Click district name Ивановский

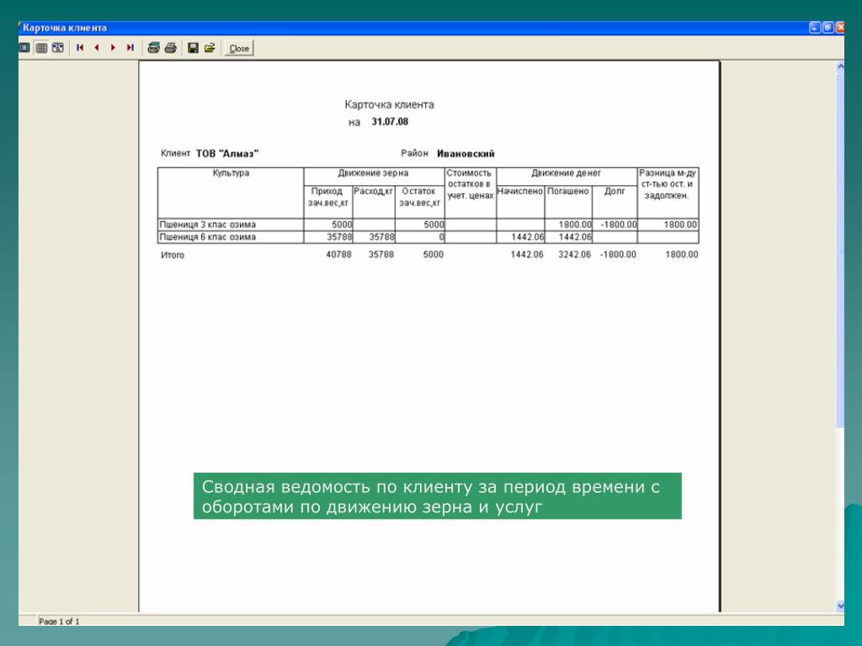tap(466, 153)
